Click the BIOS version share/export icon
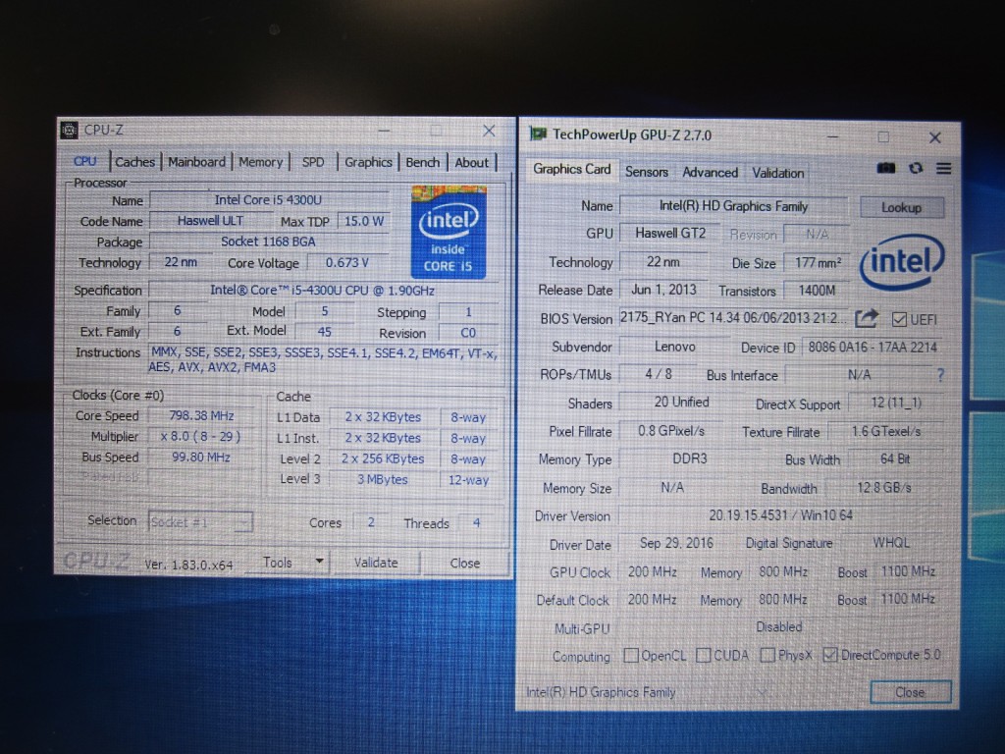 click(867, 318)
